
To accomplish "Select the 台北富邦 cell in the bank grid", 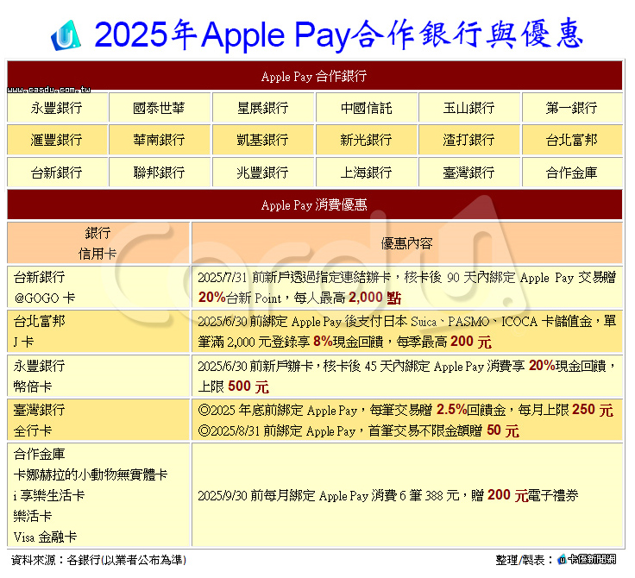I will pos(572,140).
